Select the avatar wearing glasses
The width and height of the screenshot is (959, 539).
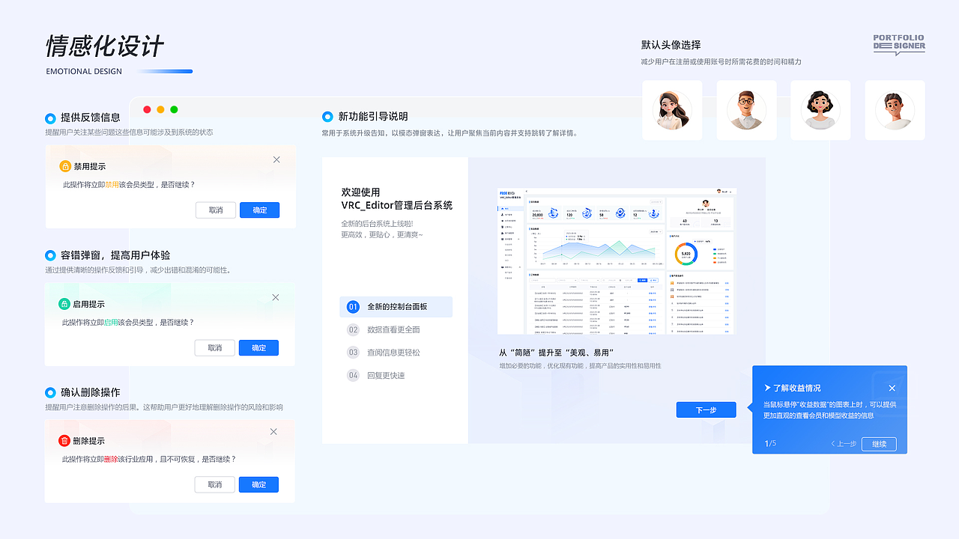click(746, 110)
